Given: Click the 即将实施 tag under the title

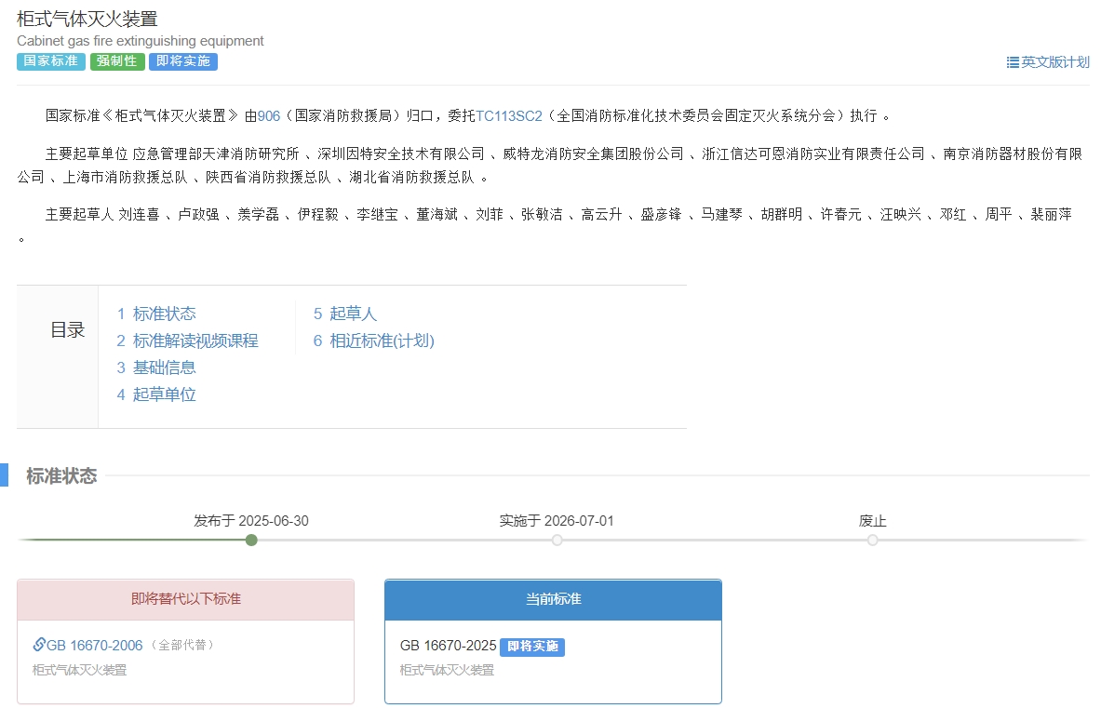Looking at the screenshot, I should [183, 61].
